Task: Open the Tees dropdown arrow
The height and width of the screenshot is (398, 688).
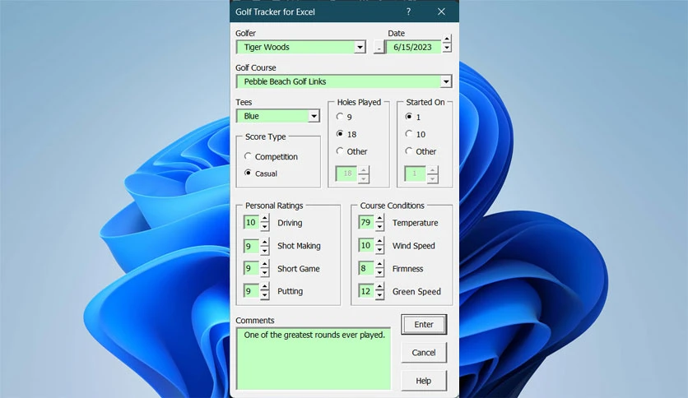Action: (314, 116)
